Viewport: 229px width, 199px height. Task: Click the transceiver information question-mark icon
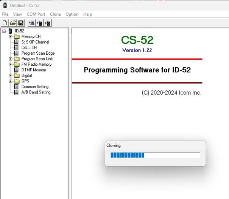point(48,23)
